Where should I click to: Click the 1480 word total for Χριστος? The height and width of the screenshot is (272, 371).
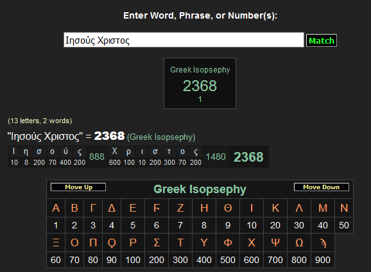216,157
